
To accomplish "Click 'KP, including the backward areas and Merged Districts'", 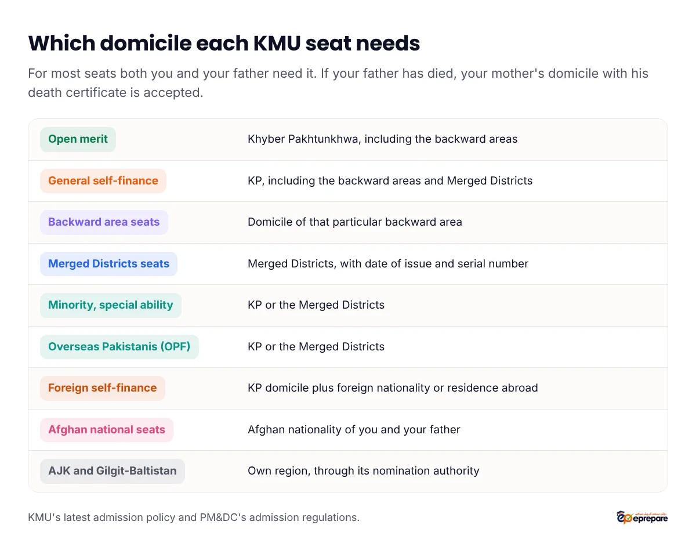I will point(390,181).
